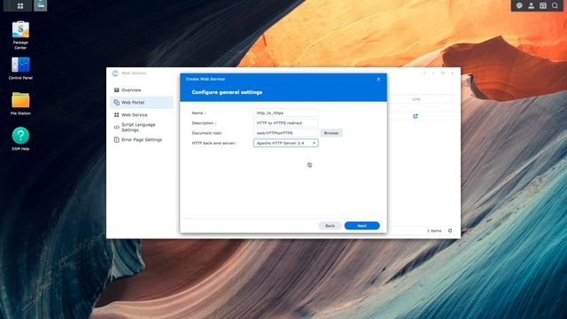This screenshot has height=319, width=567.
Task: Click the Next button in wizard
Action: coord(362,226)
